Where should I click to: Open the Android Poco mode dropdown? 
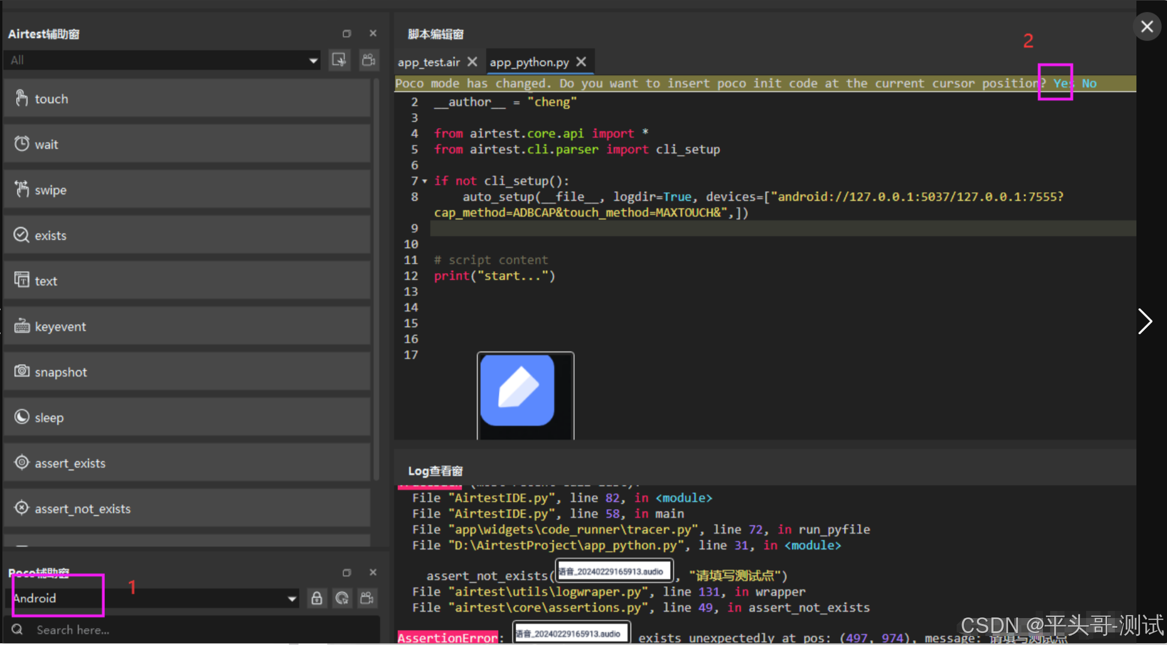153,598
